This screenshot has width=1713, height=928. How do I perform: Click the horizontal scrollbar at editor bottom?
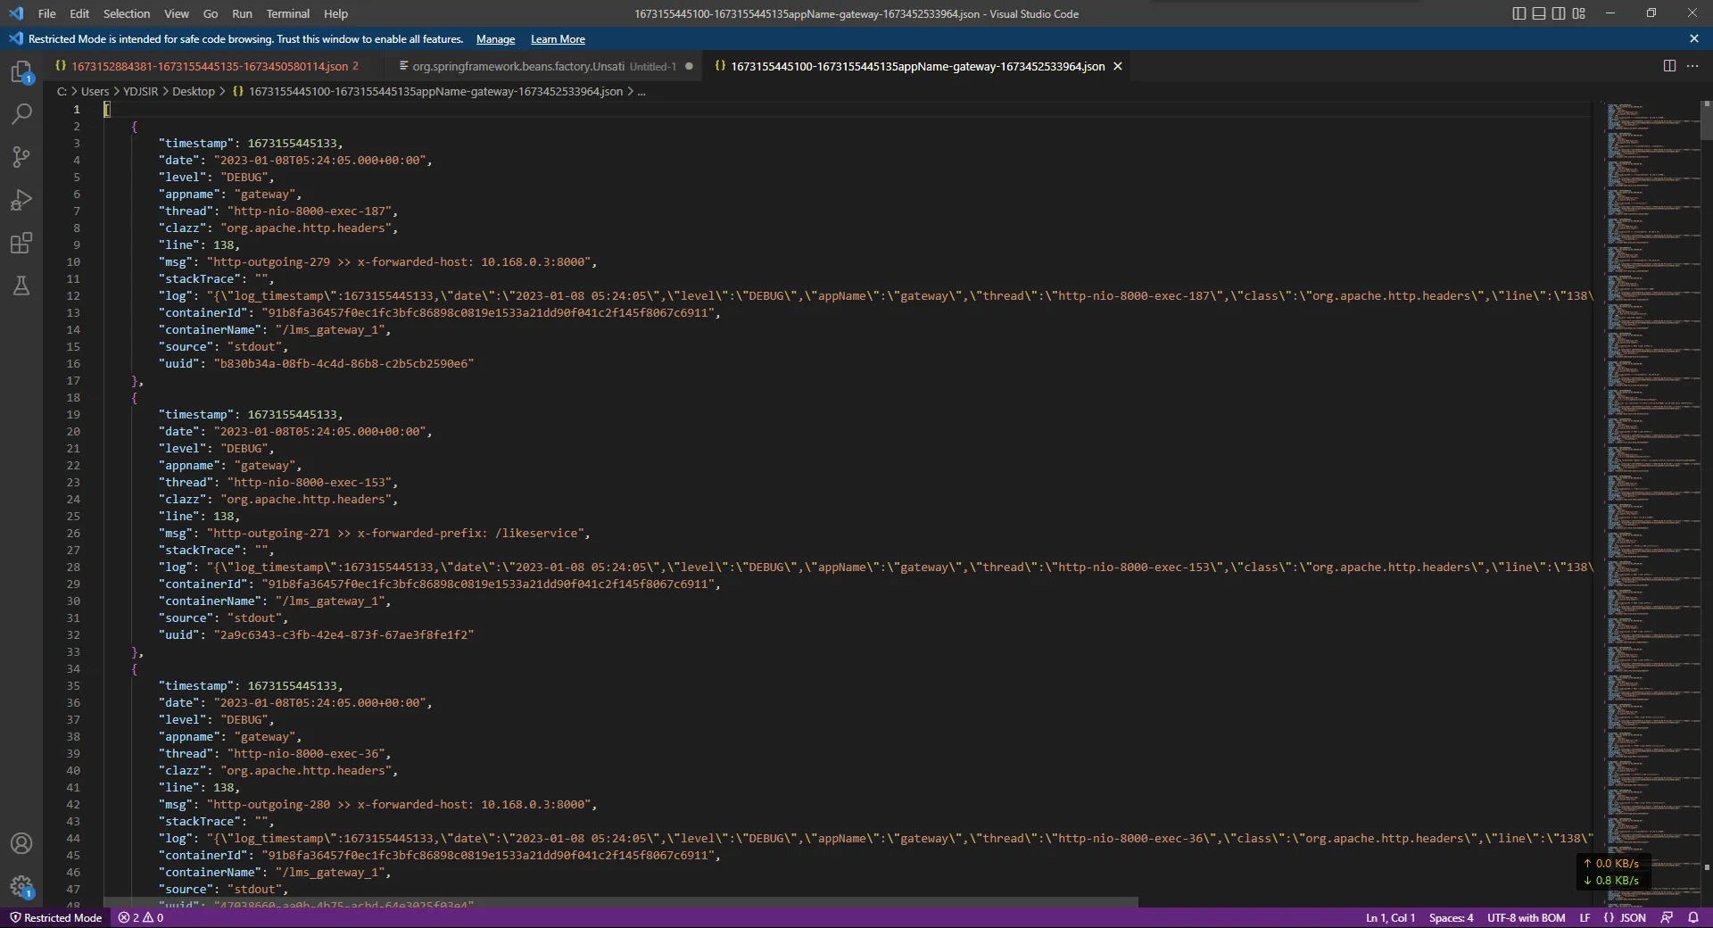point(621,902)
